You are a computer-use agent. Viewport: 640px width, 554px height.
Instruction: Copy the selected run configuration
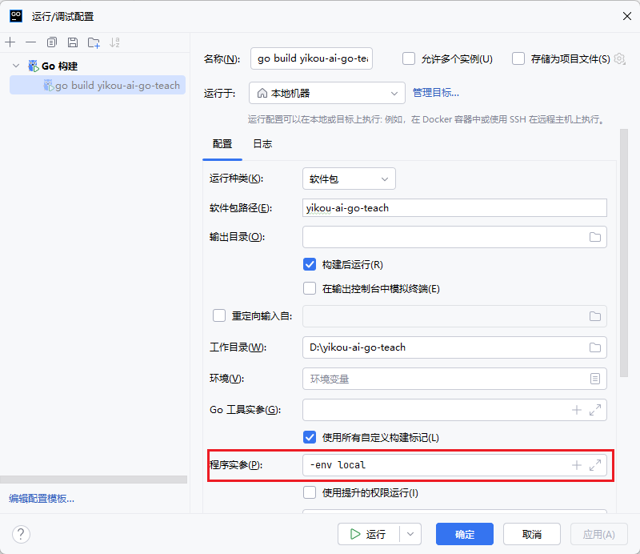52,42
